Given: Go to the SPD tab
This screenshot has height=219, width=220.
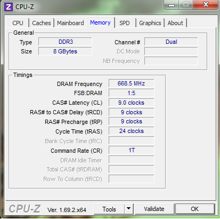Looking at the screenshot, I should (x=125, y=23).
